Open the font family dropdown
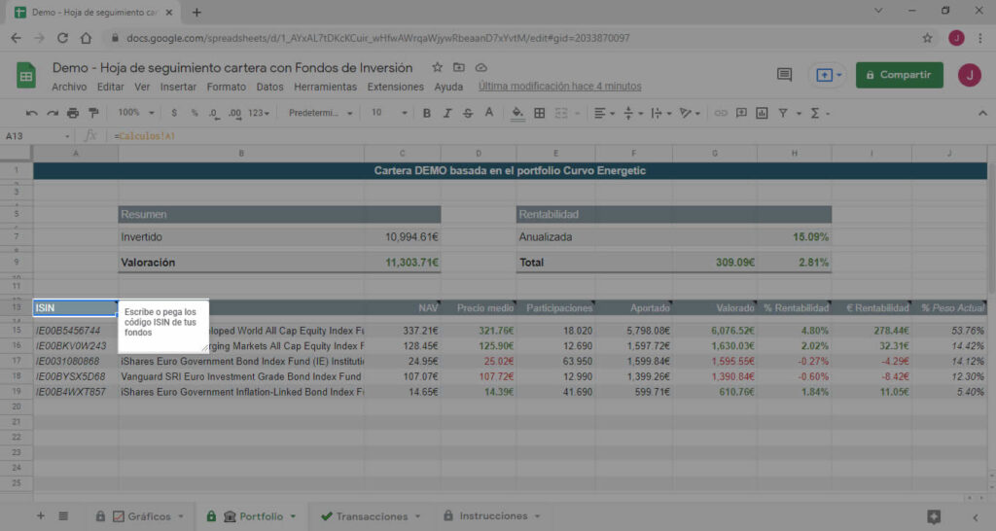Viewport: 996px width, 531px height. pos(320,113)
